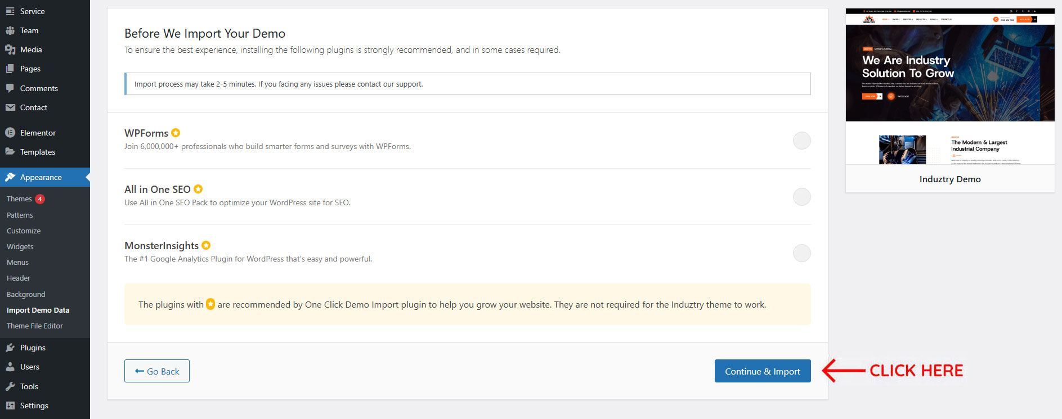The height and width of the screenshot is (419, 1062).
Task: Click the Induztry Demo preview thumbnail
Action: pos(949,87)
